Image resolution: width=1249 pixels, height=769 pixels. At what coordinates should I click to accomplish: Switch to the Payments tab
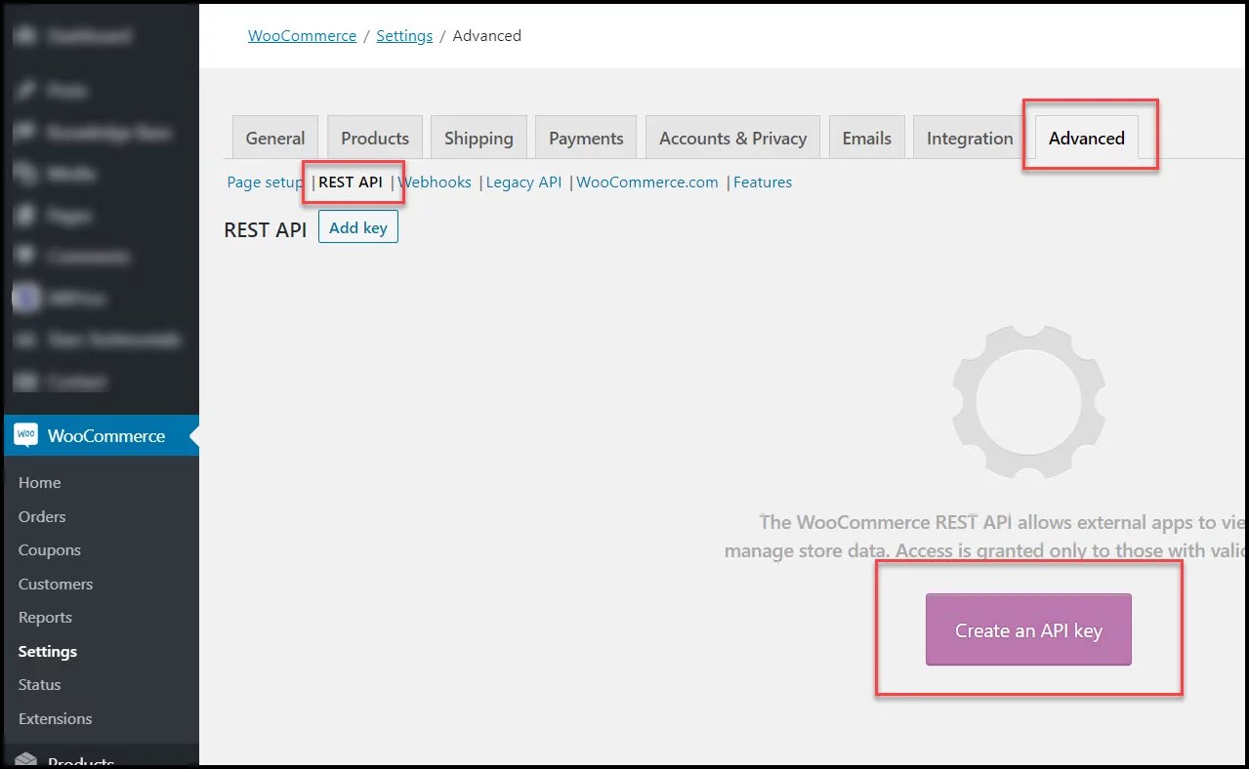(586, 138)
